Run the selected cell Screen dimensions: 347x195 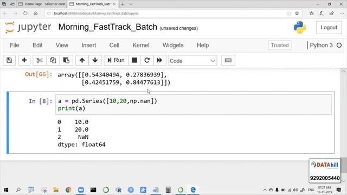point(116,60)
